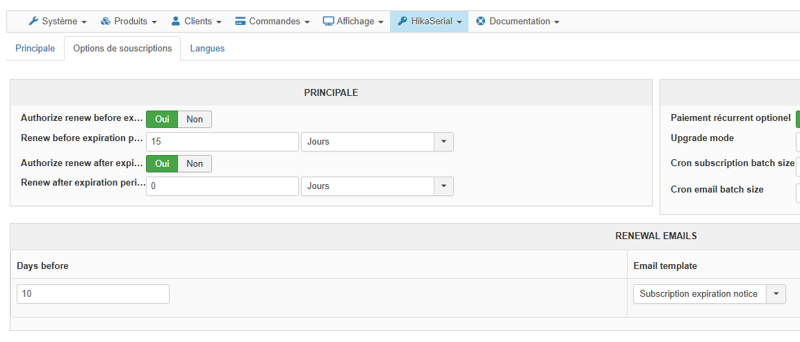Set Authorize renew before expiration to Non
This screenshot has width=800, height=342.
pos(195,120)
